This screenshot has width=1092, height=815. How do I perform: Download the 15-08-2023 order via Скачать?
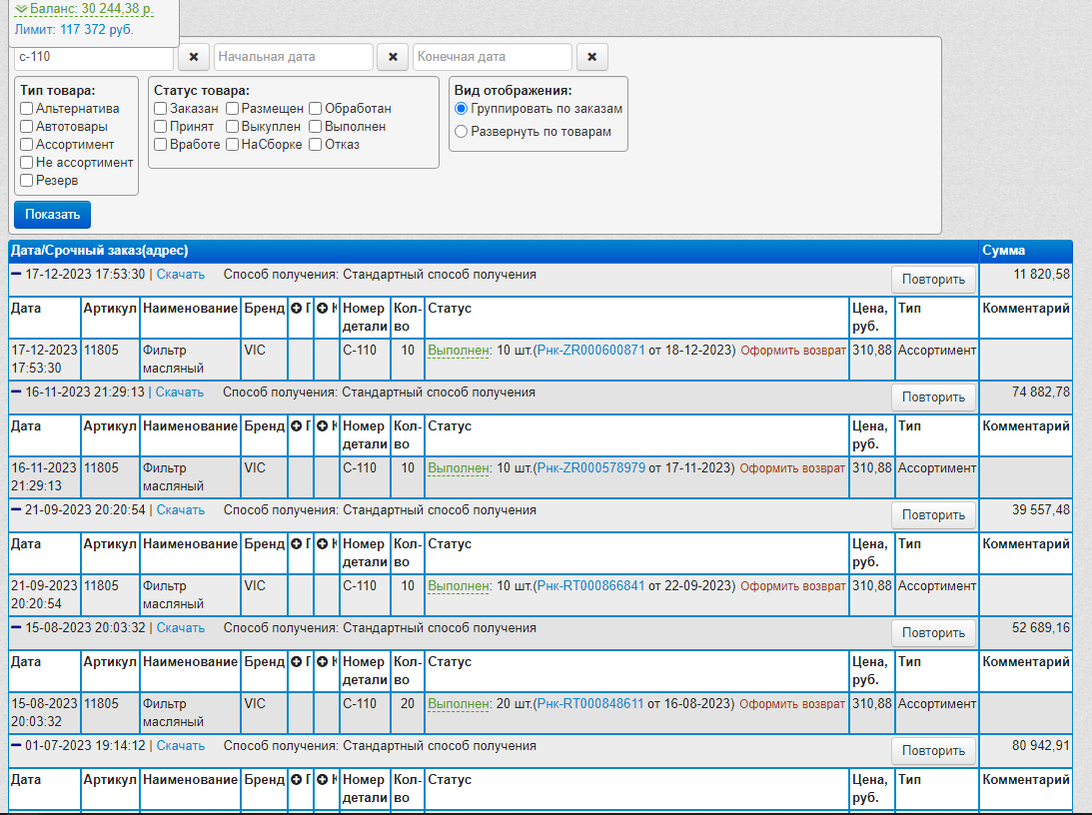tap(181, 628)
